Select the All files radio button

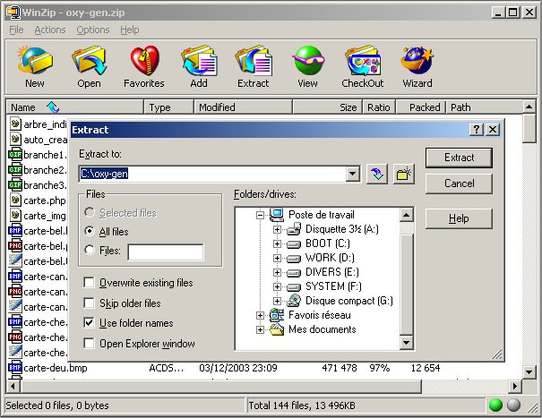(x=90, y=231)
